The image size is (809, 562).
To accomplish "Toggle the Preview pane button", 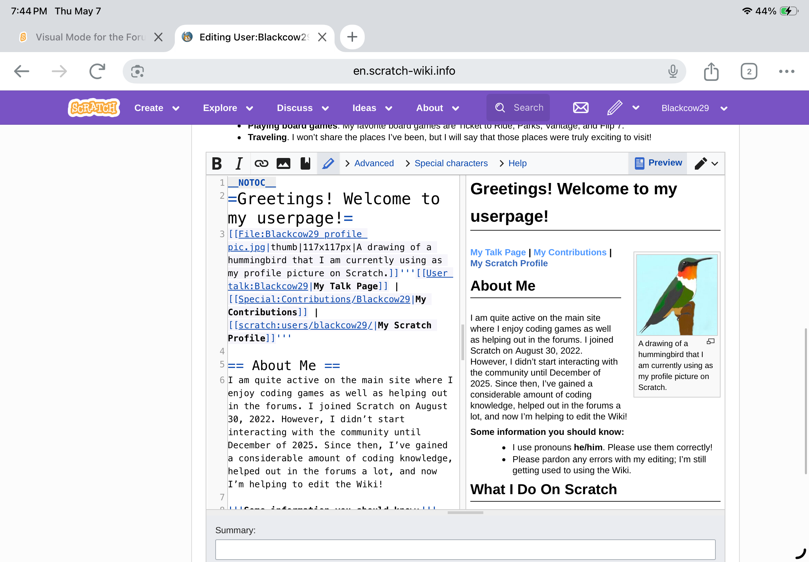I will pos(657,163).
